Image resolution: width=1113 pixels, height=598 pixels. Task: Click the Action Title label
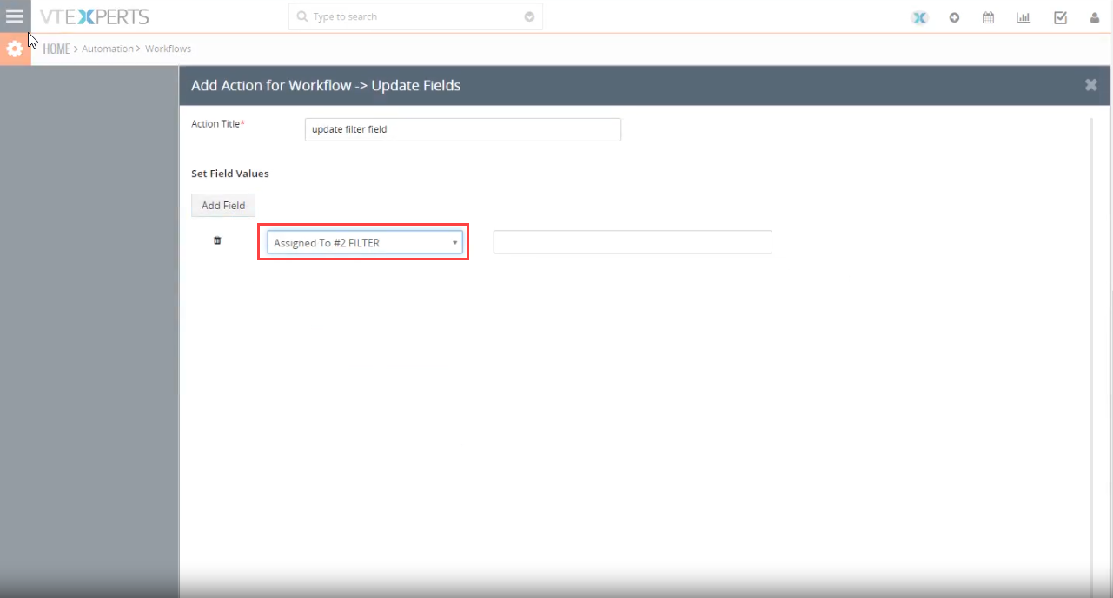(218, 124)
